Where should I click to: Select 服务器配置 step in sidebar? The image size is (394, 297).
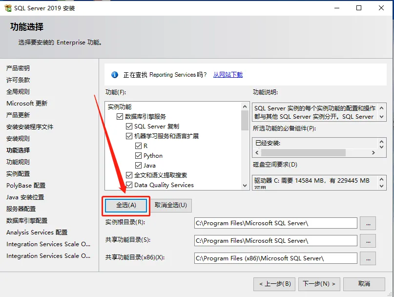21,209
